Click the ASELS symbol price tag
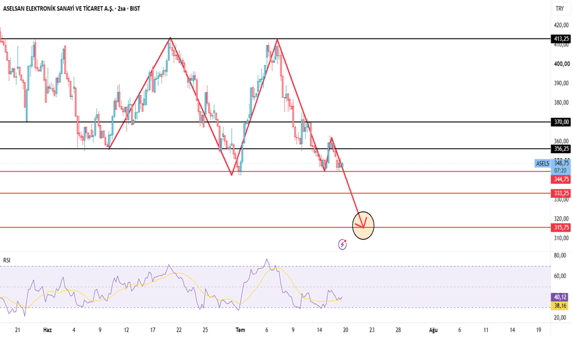The width and height of the screenshot is (572, 337). click(543, 163)
